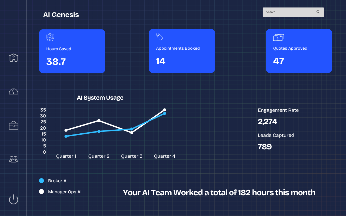
Task: Click the money bills icon on the Quotes Approved card
Action: coord(278,37)
